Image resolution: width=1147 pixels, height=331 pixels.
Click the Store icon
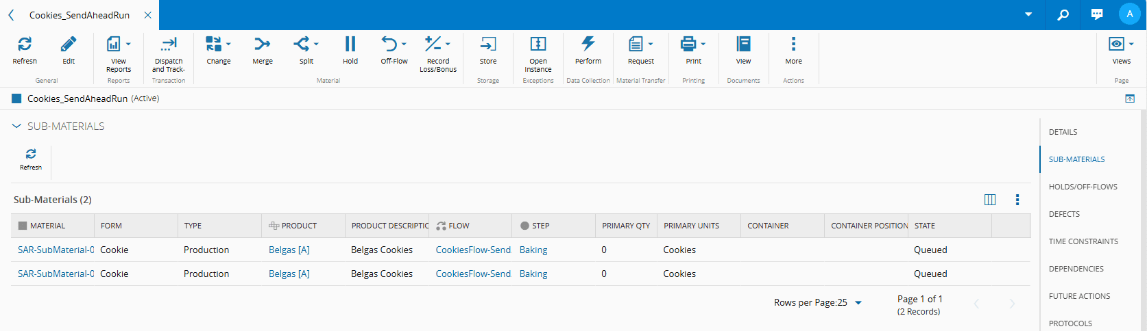pos(488,45)
